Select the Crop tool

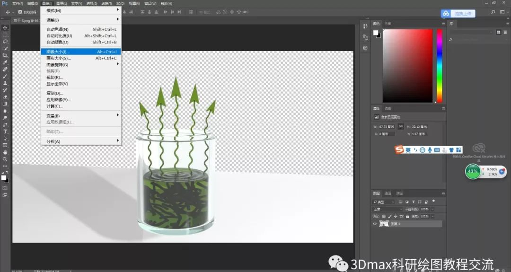click(5, 55)
